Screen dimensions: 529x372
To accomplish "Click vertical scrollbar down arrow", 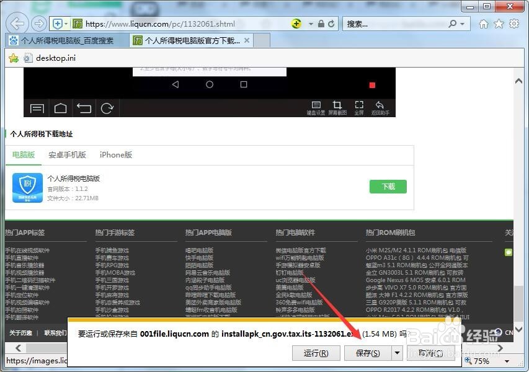I will pyautogui.click(x=518, y=329).
